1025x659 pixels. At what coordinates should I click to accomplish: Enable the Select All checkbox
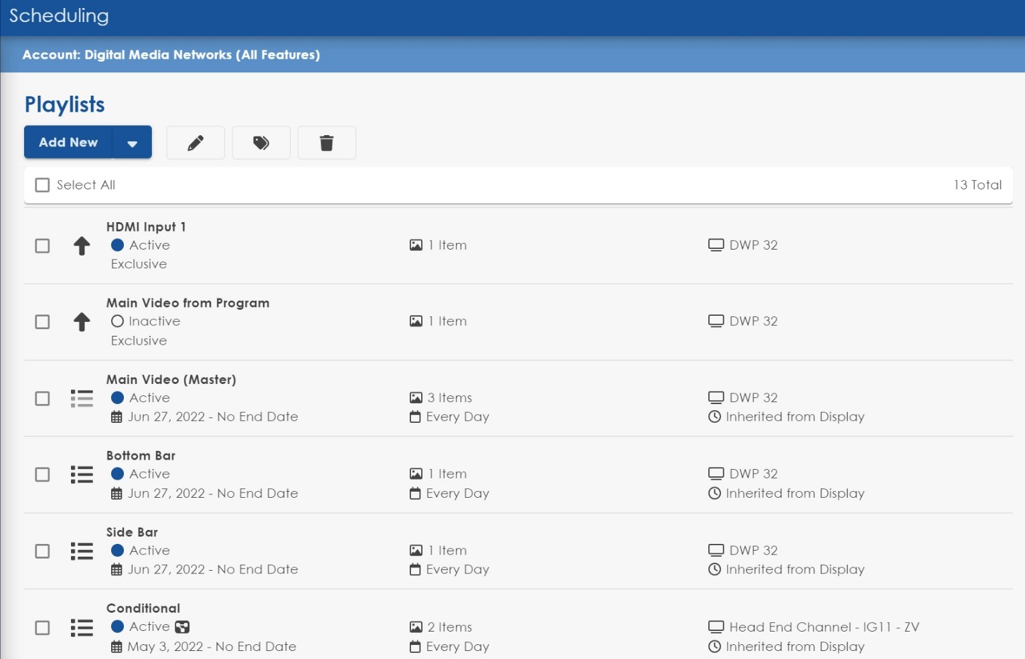(x=42, y=185)
